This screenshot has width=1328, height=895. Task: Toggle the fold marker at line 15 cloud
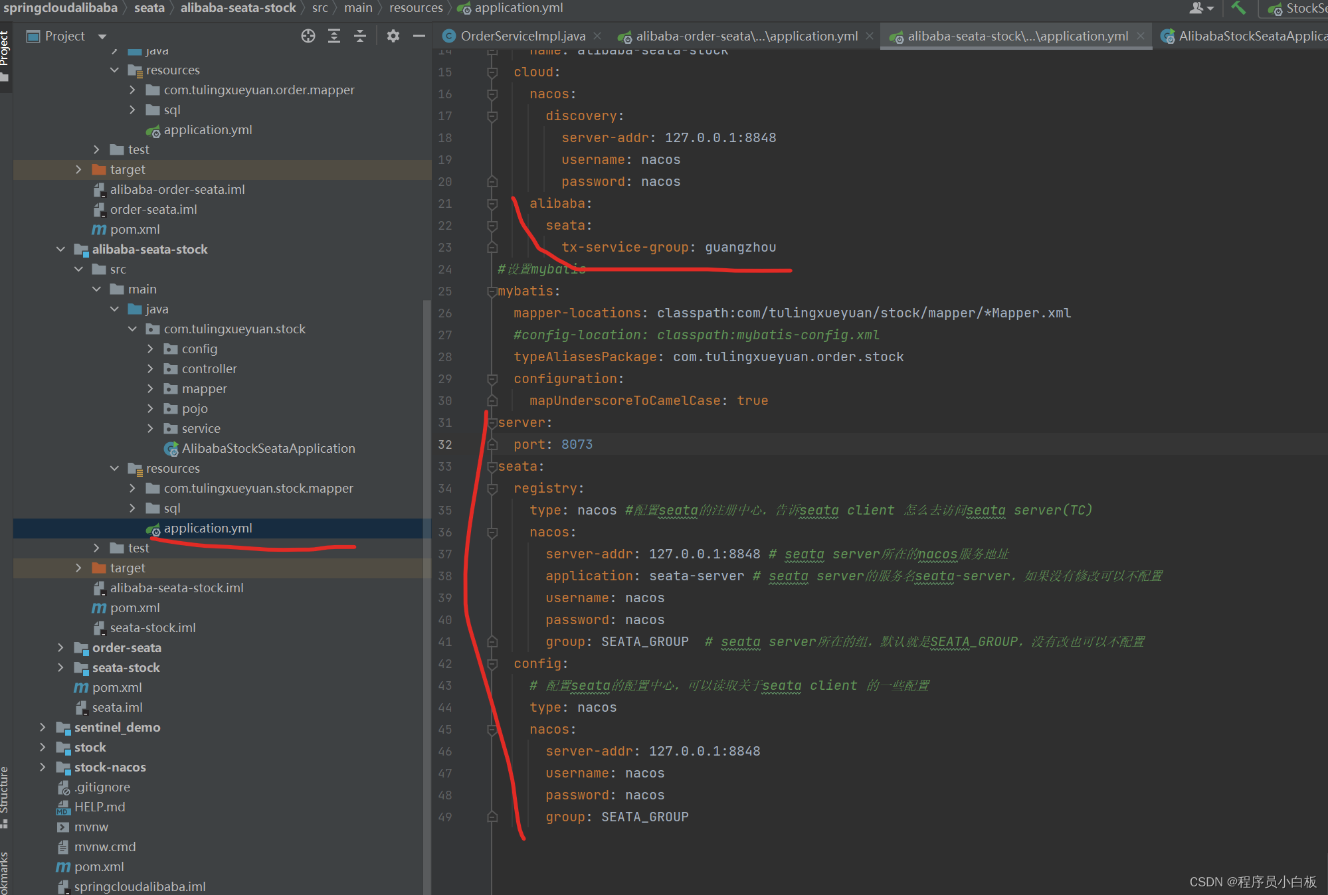click(x=492, y=72)
